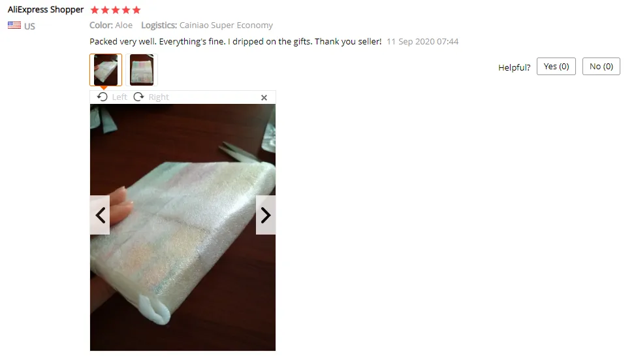Click the Cainiao Super Economy logistics text
This screenshot has width=636, height=360.
226,25
